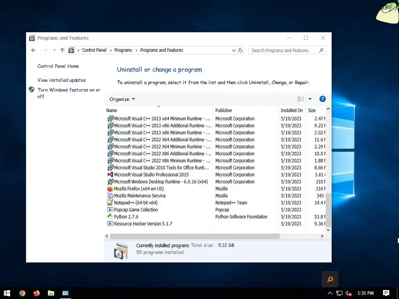Click the Programs and Features breadcrumb
The image size is (399, 299).
pos(162,50)
